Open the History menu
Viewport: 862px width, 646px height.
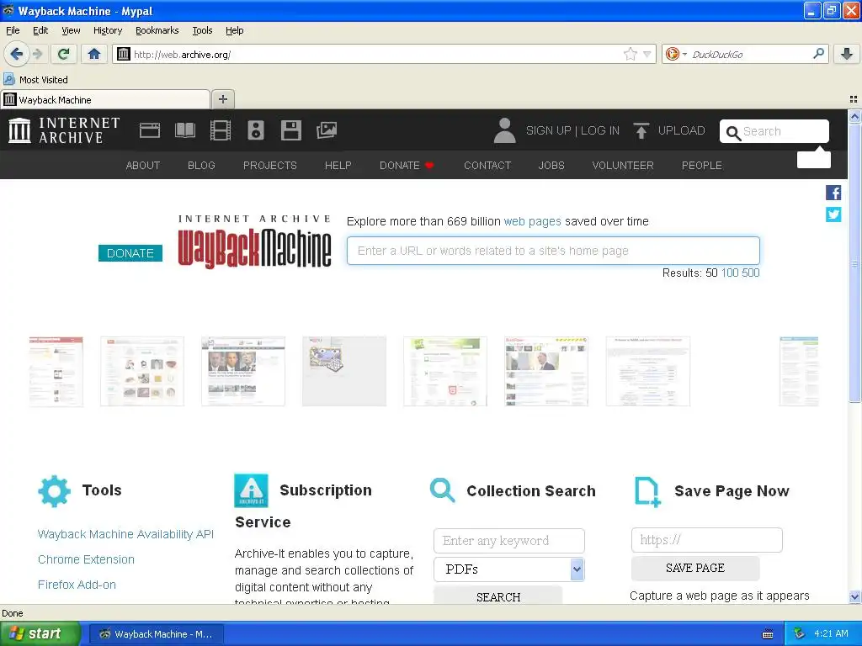tap(108, 30)
